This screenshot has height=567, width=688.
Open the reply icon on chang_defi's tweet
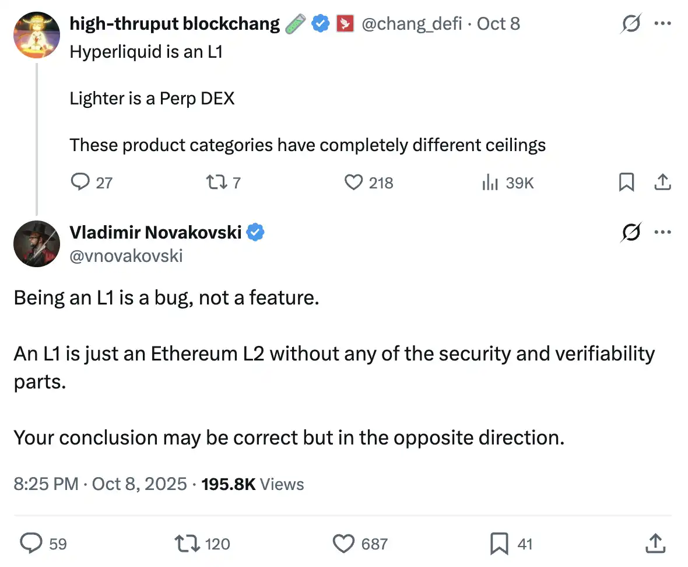point(80,182)
